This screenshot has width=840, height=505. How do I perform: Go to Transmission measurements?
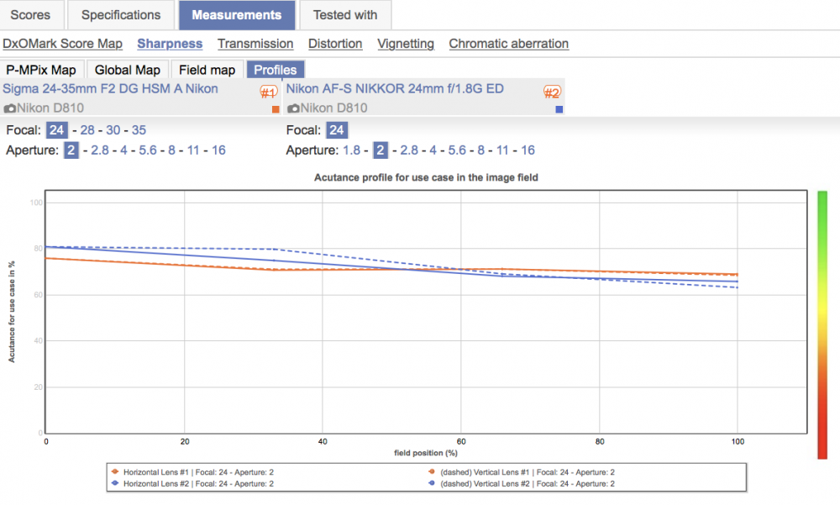pyautogui.click(x=255, y=44)
